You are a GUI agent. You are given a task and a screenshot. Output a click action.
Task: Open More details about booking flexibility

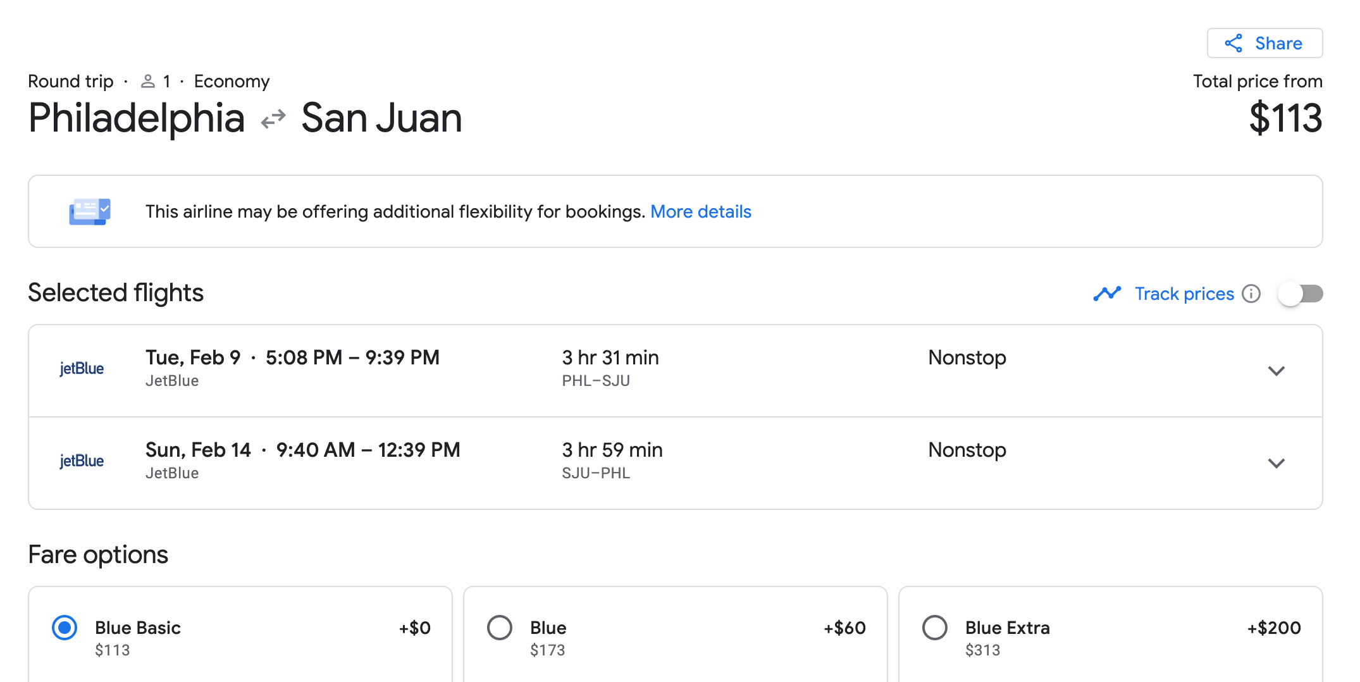(701, 211)
